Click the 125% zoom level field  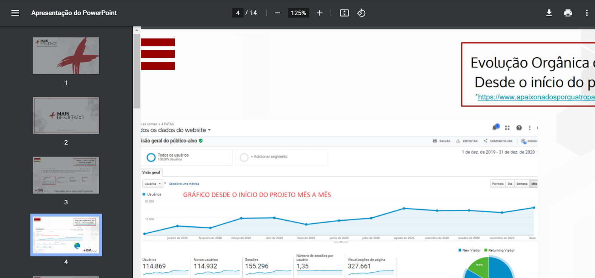tap(298, 13)
